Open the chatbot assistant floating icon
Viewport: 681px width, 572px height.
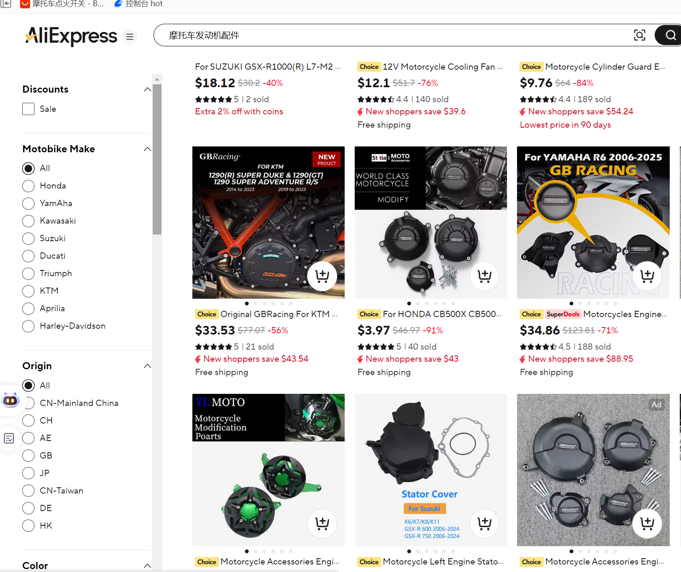(x=10, y=401)
